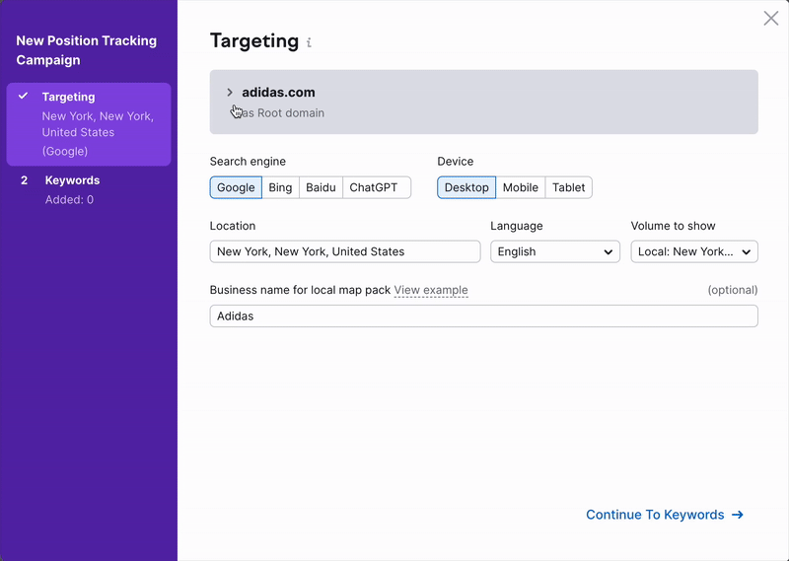Open the View example link

point(431,290)
